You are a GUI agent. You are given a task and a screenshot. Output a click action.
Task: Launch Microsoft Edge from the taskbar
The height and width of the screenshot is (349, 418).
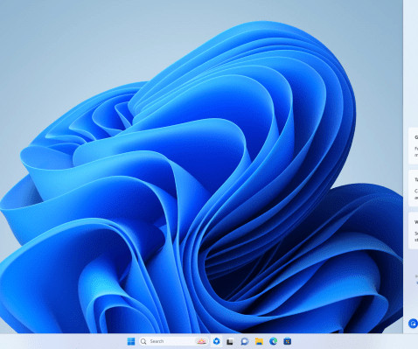(273, 341)
